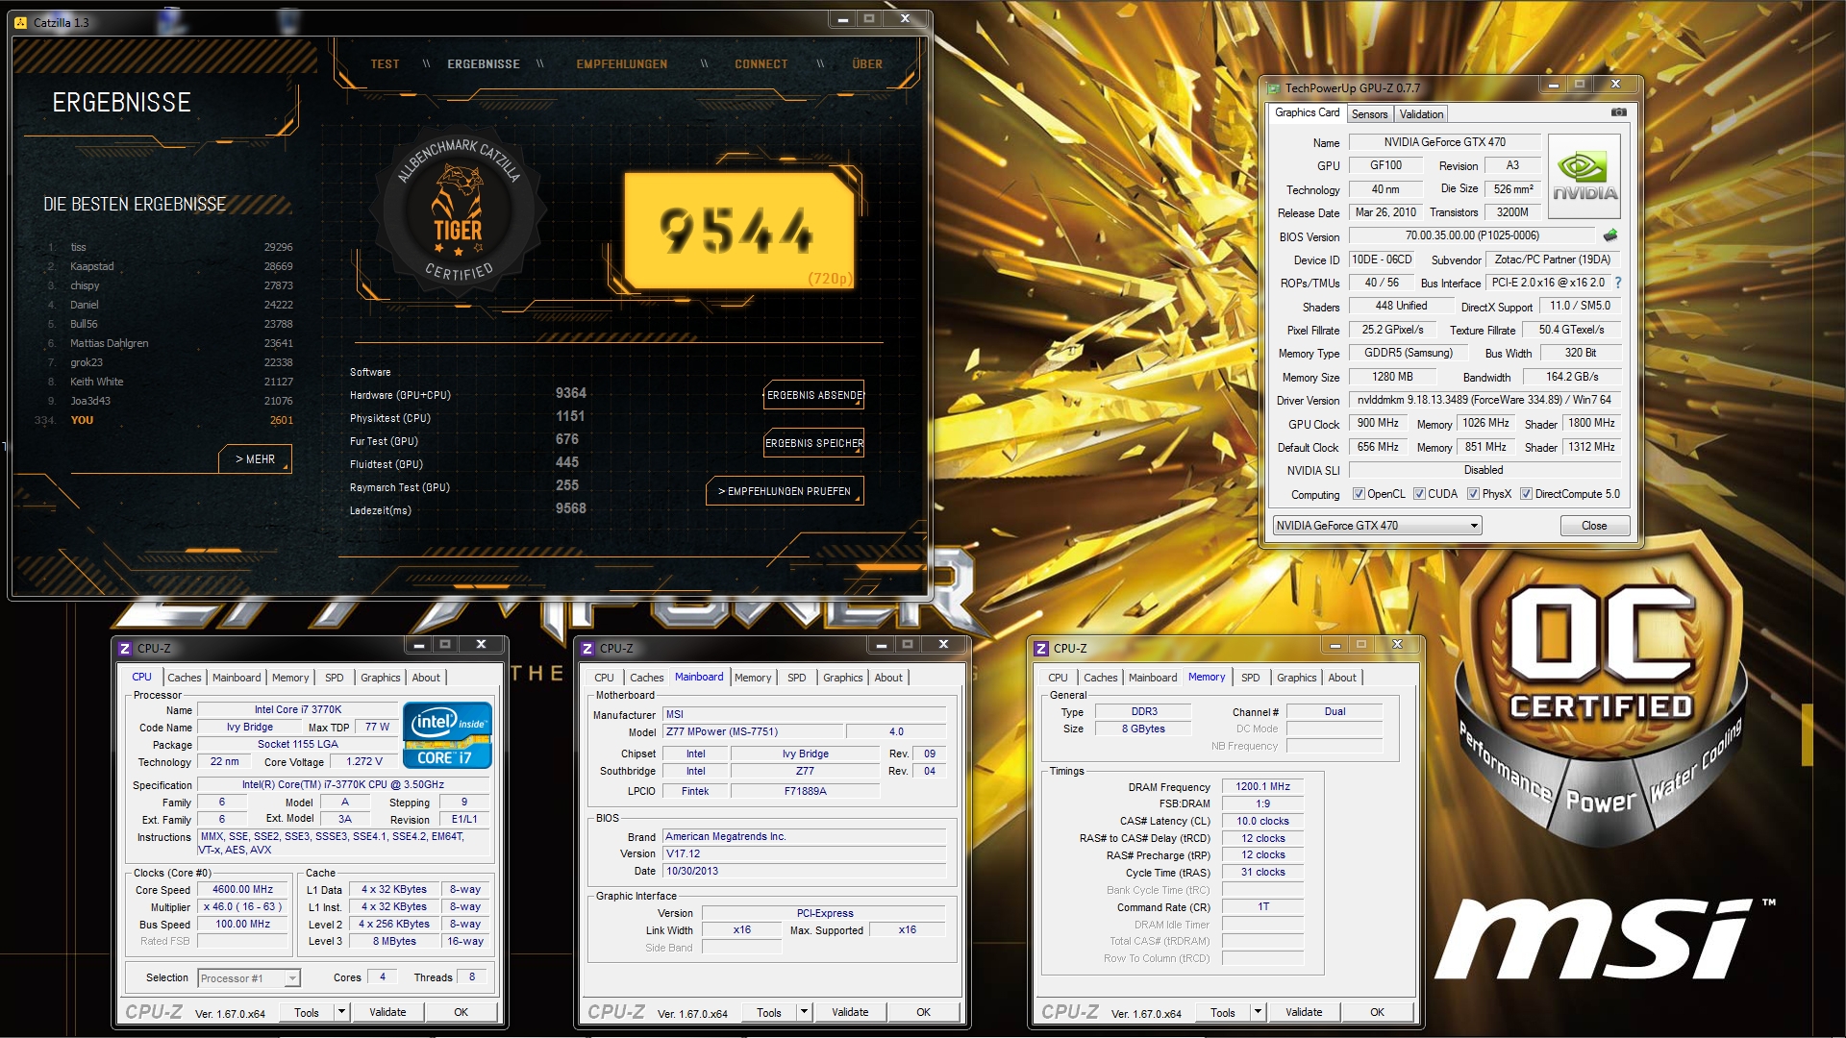Click EMPFEHLUNGEN PRUEFEN button
The width and height of the screenshot is (1846, 1038).
pos(785,491)
